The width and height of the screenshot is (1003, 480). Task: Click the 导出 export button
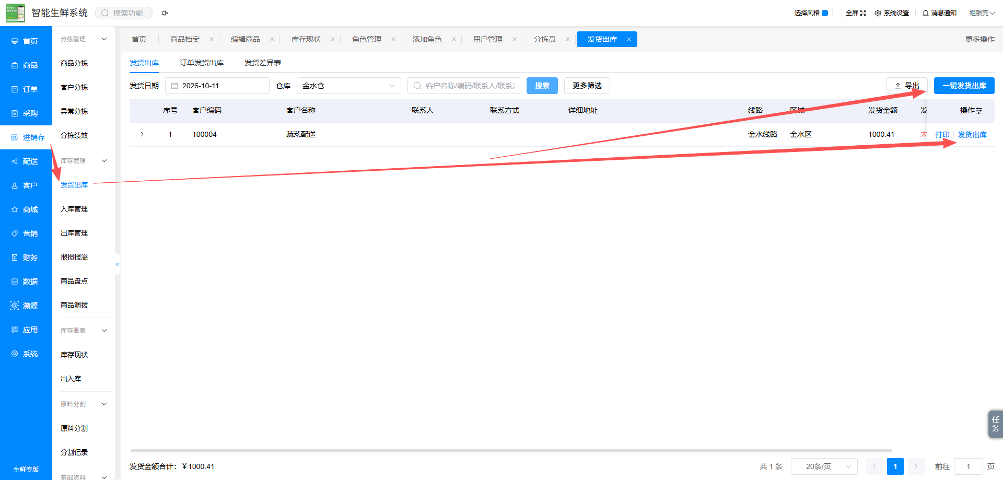point(907,86)
